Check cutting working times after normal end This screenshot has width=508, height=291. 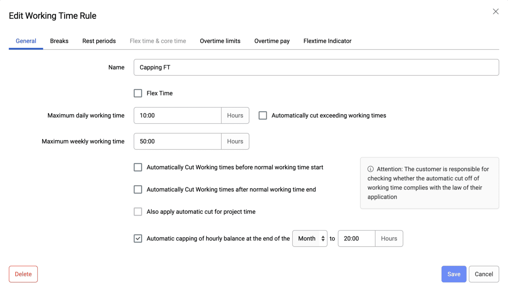click(x=138, y=189)
